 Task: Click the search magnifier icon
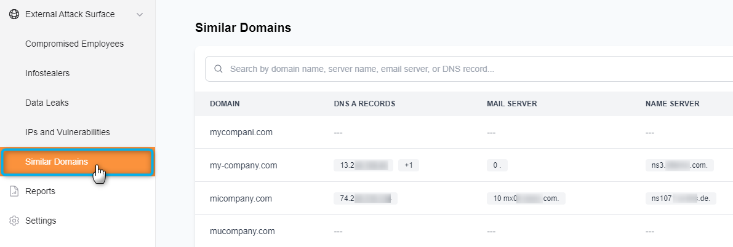point(218,69)
